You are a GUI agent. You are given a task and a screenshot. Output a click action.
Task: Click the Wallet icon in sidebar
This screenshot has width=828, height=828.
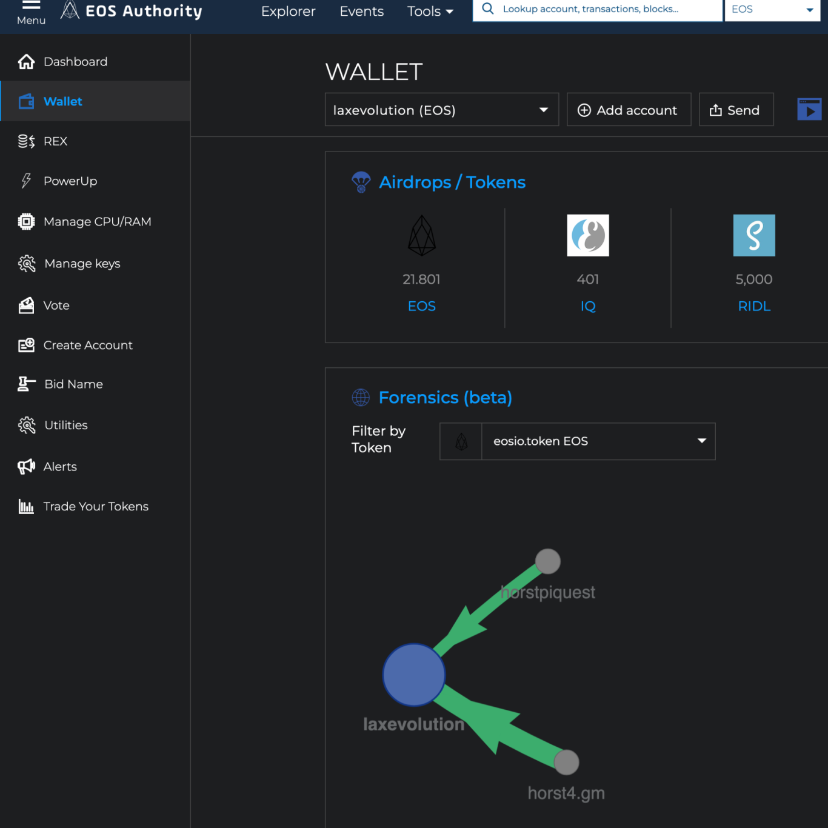point(26,101)
